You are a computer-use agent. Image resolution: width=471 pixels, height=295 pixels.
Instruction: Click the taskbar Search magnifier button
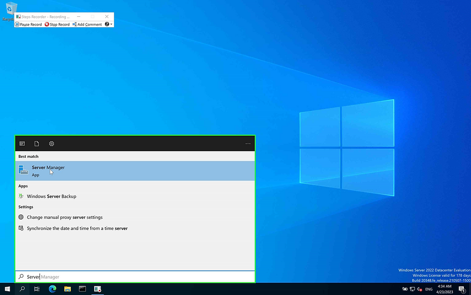(x=22, y=289)
